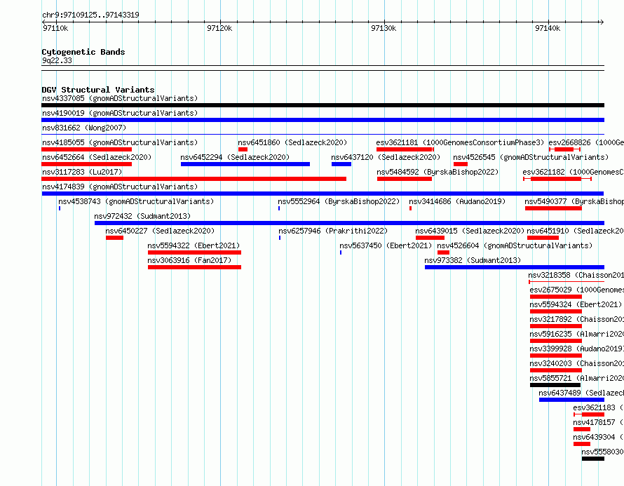Open the nsv3218358 variant label

click(576, 275)
